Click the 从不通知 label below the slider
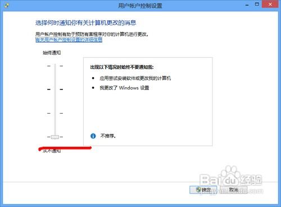The image size is (281, 207). pos(52,151)
